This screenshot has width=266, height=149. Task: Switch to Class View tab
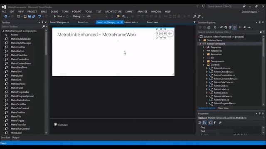coord(223,108)
